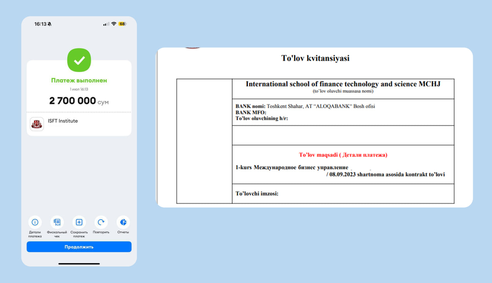The width and height of the screenshot is (492, 283).
Task: Click the ISFT Institute merchant name
Action: point(63,121)
